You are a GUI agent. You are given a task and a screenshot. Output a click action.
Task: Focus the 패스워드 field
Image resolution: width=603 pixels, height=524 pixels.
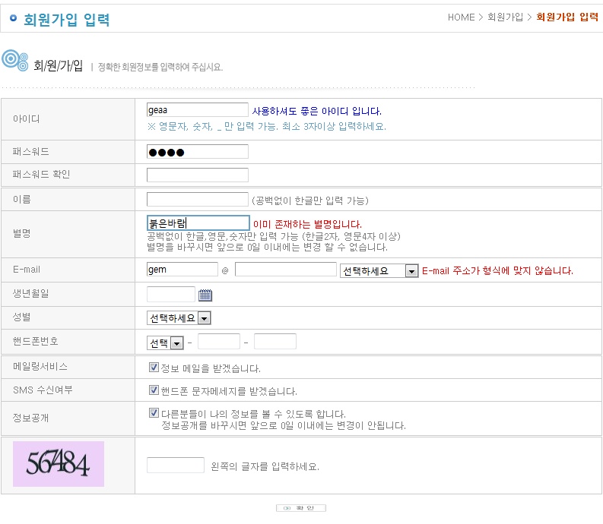coord(197,152)
